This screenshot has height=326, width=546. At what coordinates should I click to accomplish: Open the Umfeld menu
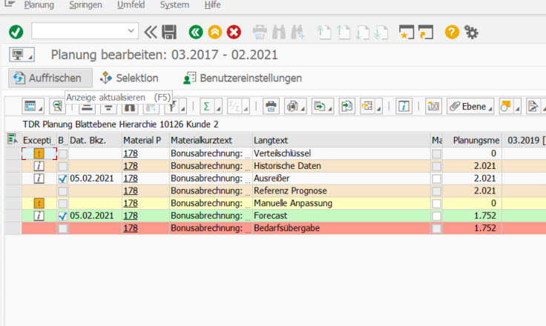131,5
